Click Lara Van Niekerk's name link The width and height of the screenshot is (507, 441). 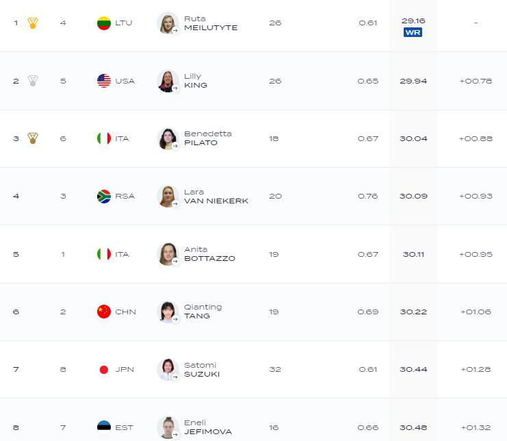tap(216, 196)
